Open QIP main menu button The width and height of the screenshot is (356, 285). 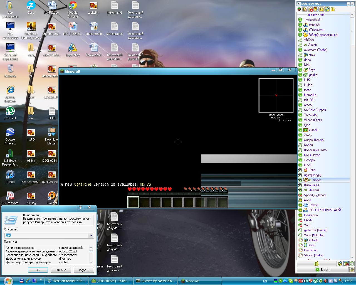(317, 264)
